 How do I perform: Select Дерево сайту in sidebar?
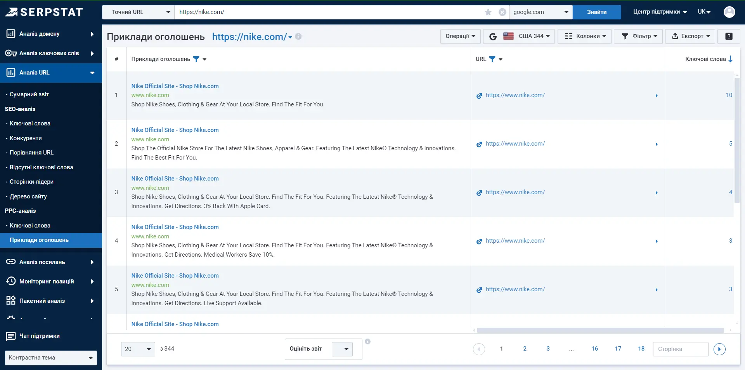[28, 196]
